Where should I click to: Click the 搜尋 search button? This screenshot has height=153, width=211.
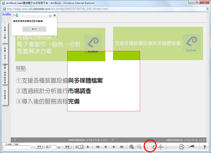coord(39,147)
